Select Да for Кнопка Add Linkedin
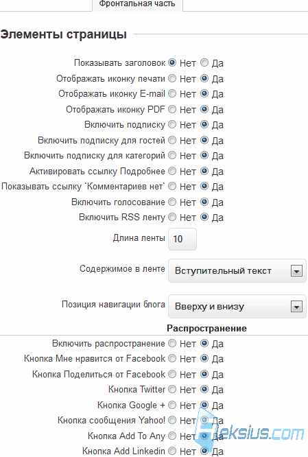This screenshot has height=457, width=308. (204, 451)
